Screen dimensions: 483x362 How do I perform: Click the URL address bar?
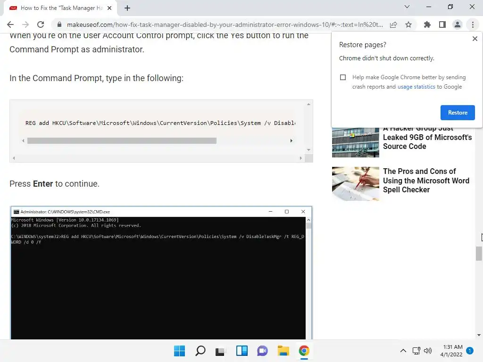tap(225, 25)
